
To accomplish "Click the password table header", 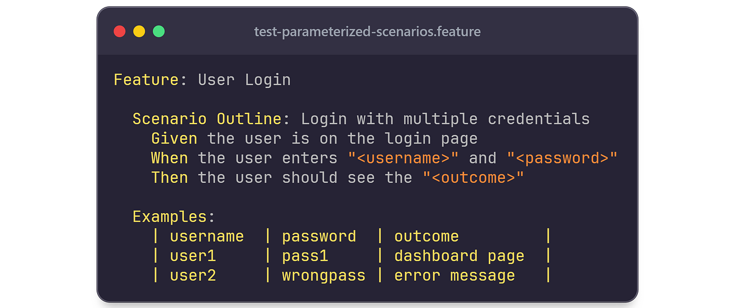I will 319,236.
